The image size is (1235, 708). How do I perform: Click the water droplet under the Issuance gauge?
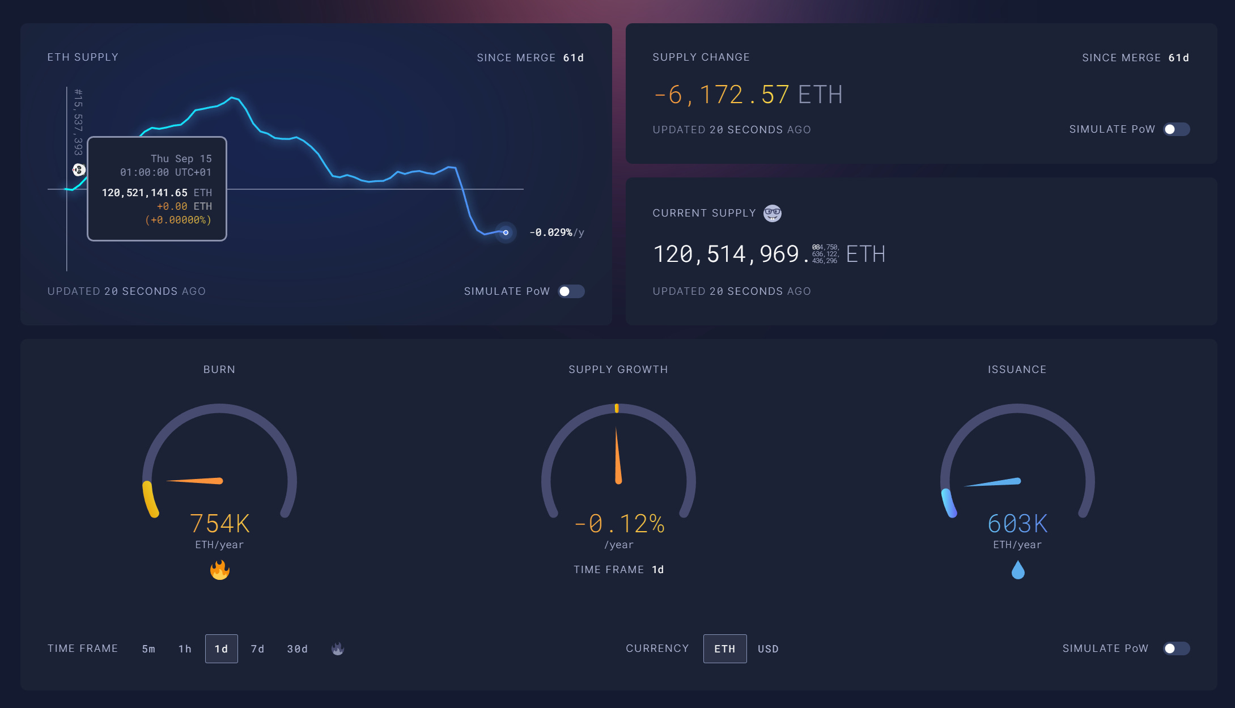[1017, 570]
